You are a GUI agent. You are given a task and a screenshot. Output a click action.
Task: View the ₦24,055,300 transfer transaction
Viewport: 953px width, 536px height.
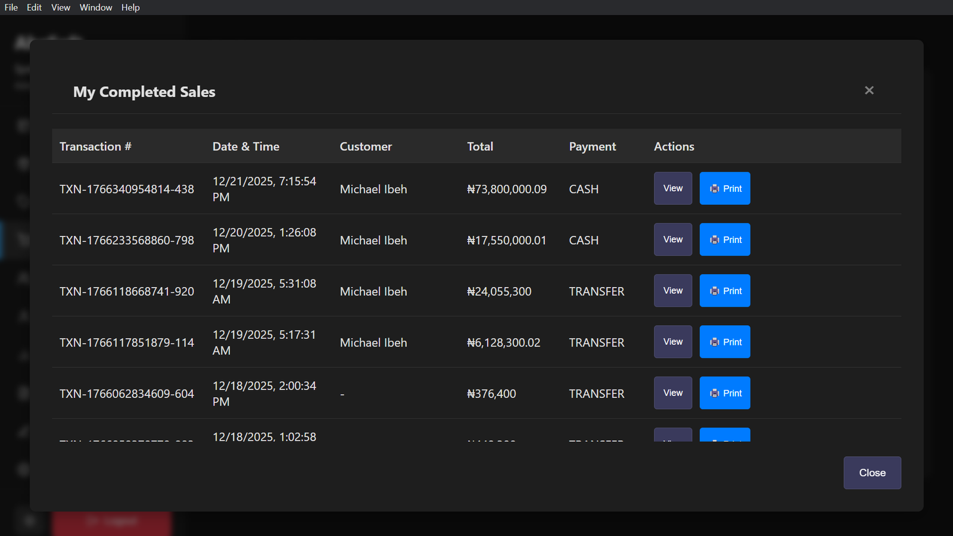pos(672,291)
